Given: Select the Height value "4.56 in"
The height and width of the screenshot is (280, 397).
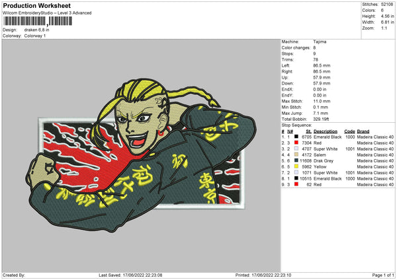Looking at the screenshot, I should point(387,16).
